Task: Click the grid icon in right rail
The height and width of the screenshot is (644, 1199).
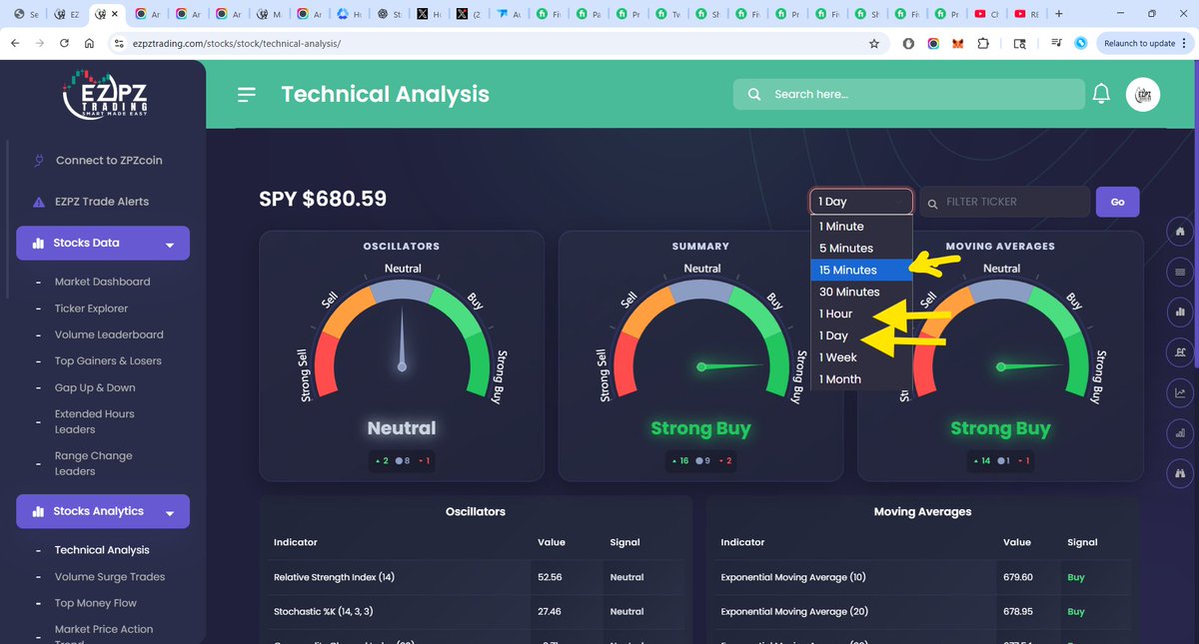Action: click(1180, 272)
